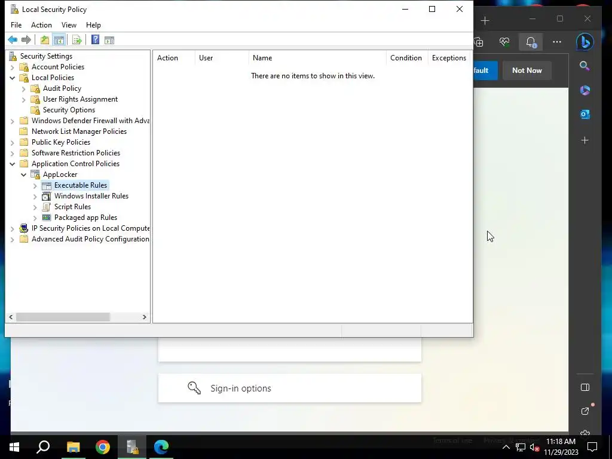Screen dimensions: 612x459
Task: Expand the Executable Rules node
Action: click(35, 185)
